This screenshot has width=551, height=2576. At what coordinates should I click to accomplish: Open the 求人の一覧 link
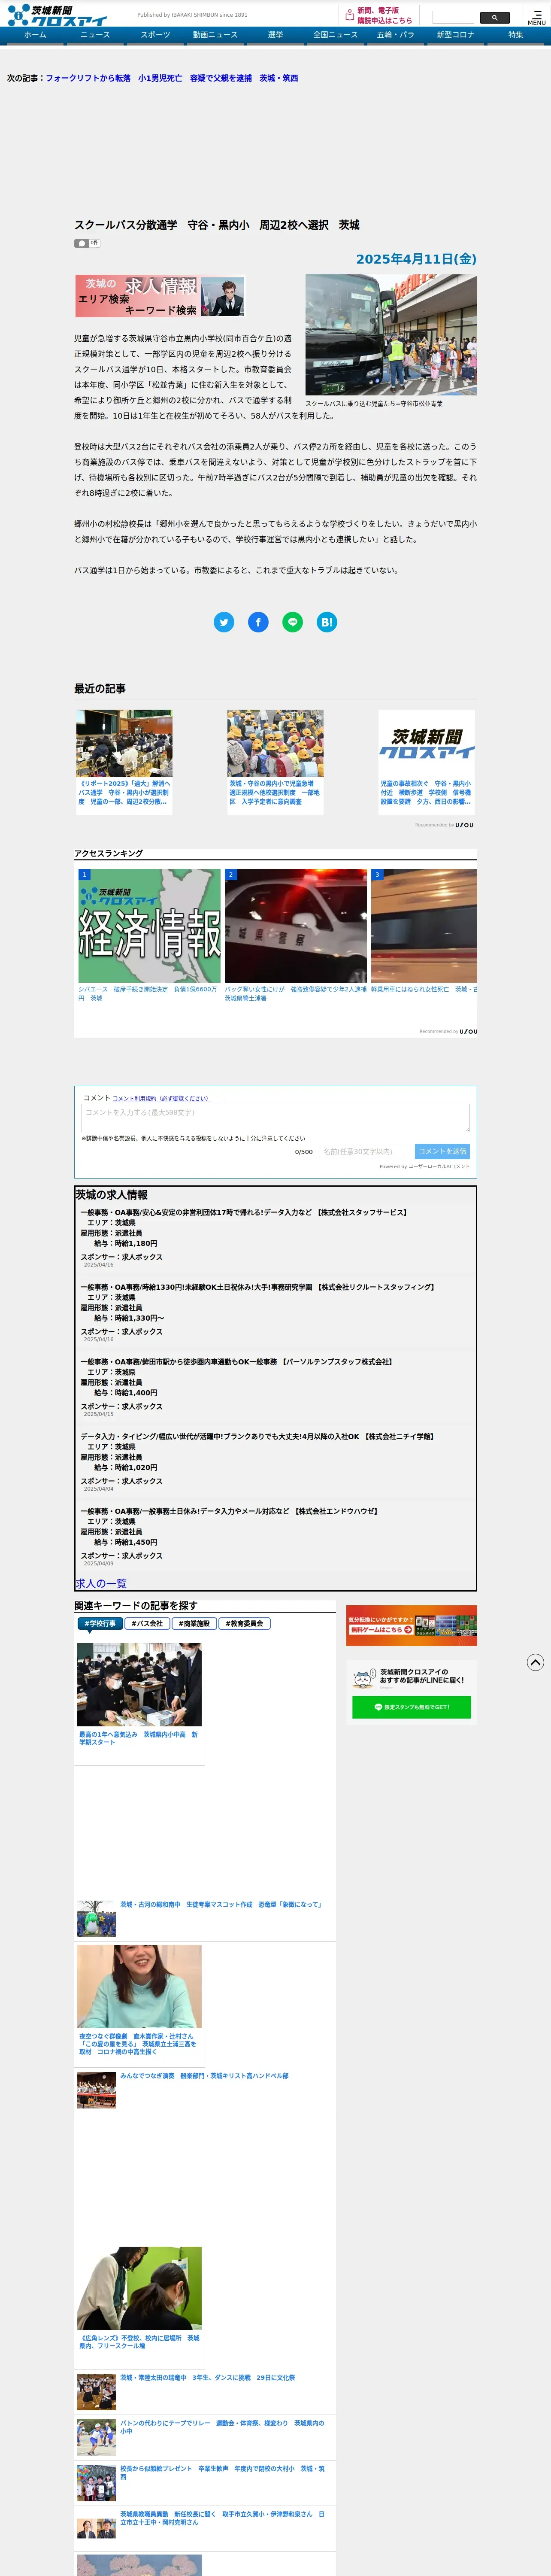pos(101,1584)
